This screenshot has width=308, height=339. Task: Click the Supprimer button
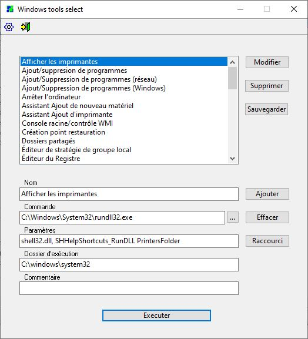(x=267, y=86)
